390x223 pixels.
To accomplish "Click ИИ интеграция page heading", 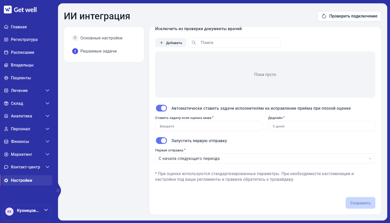I will (97, 16).
